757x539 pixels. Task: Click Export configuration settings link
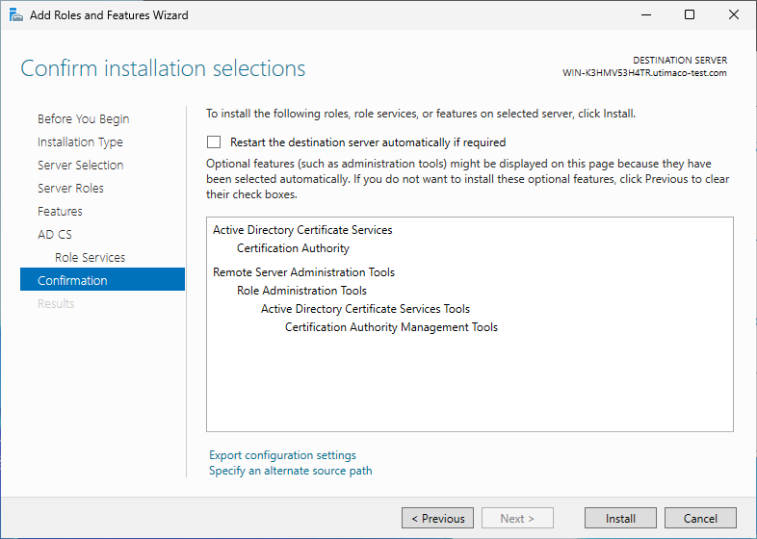tap(282, 455)
